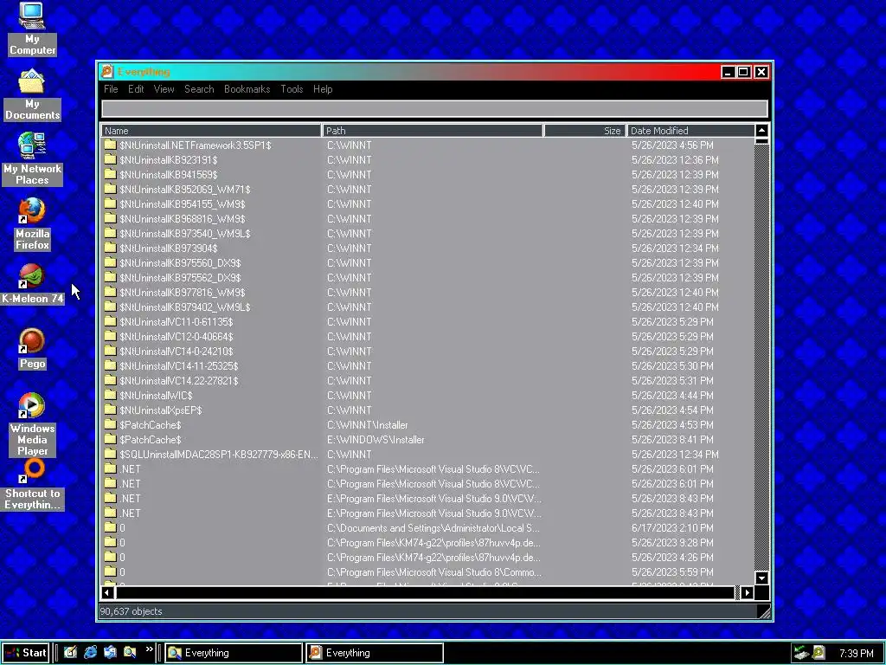886x665 pixels.
Task: Open the Edit menu
Action: [x=136, y=89]
